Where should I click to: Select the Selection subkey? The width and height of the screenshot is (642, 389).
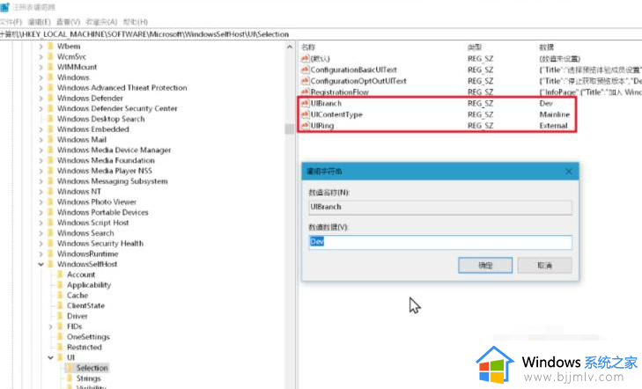[x=92, y=368]
